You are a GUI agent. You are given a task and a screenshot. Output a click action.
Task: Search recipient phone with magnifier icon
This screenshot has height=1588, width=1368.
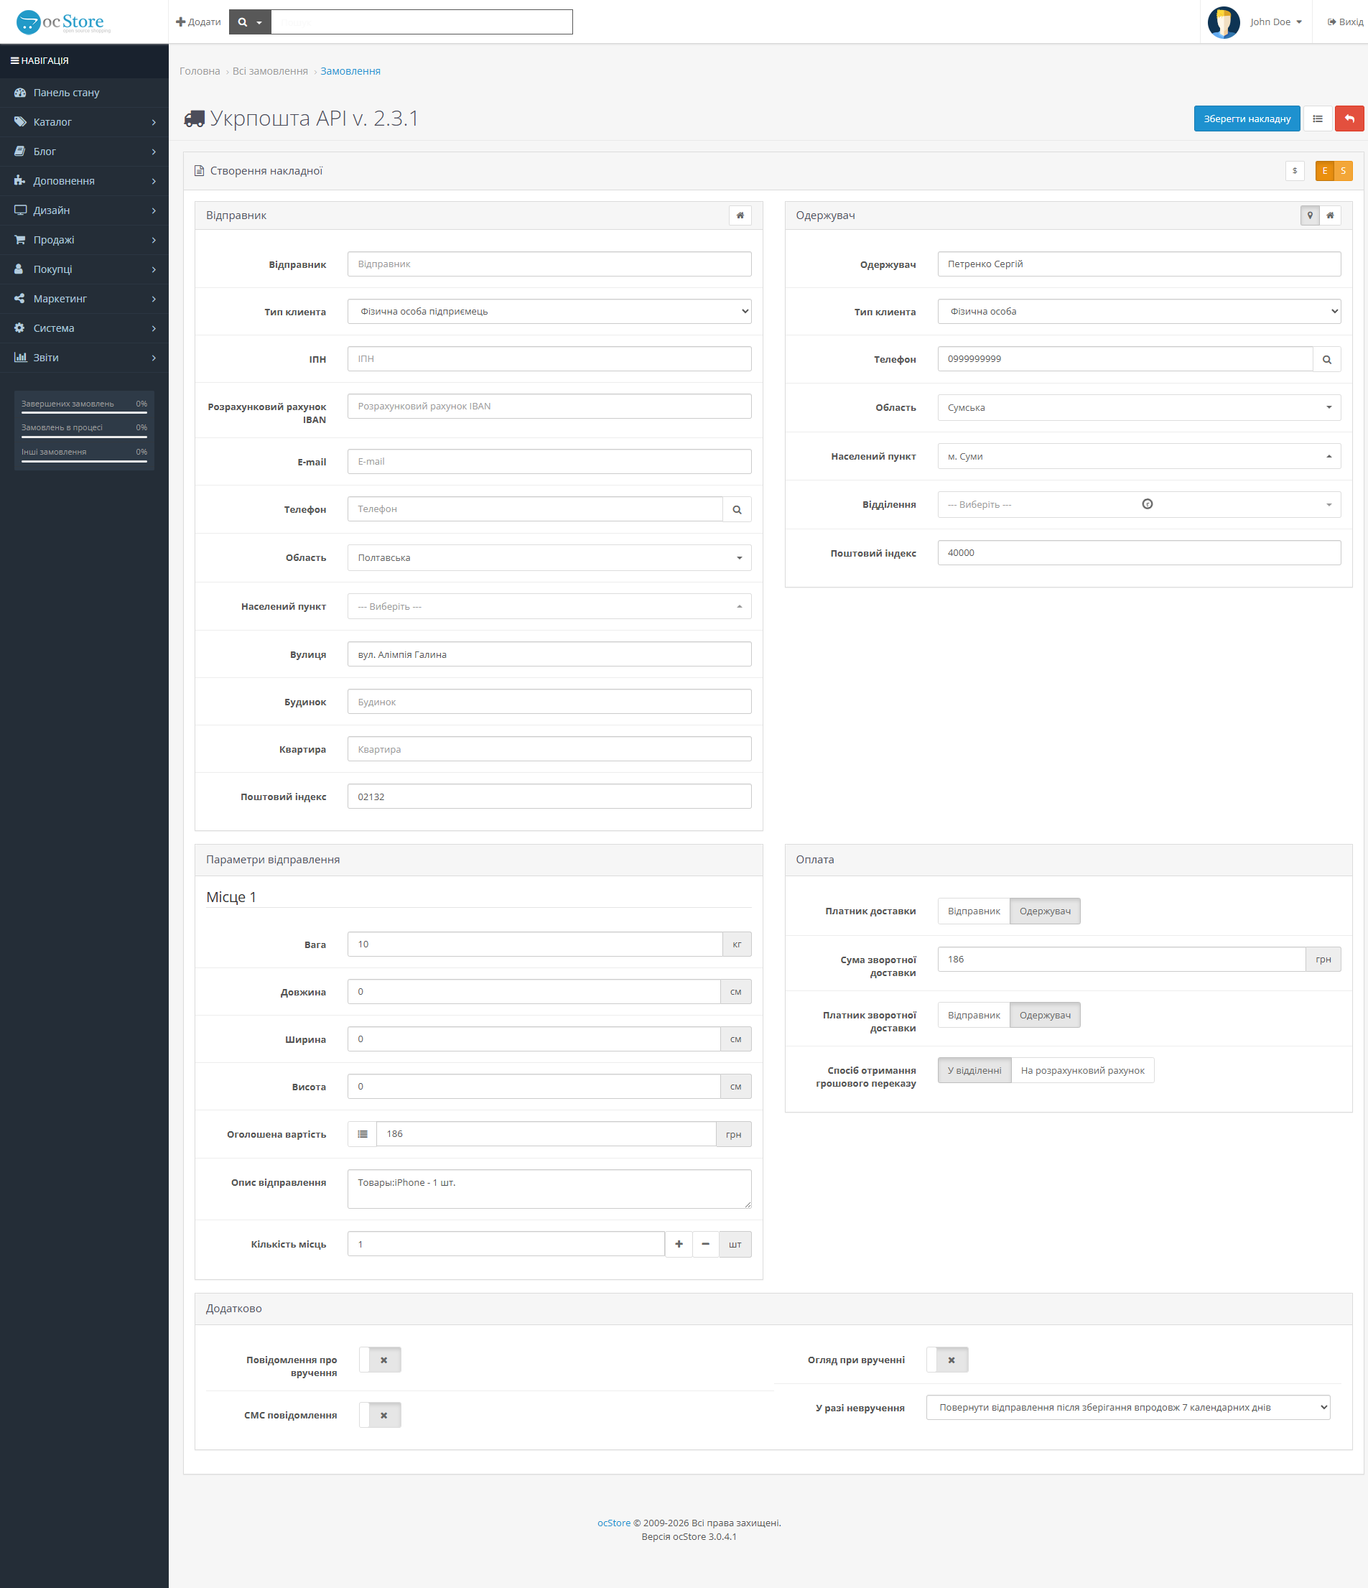[1326, 359]
